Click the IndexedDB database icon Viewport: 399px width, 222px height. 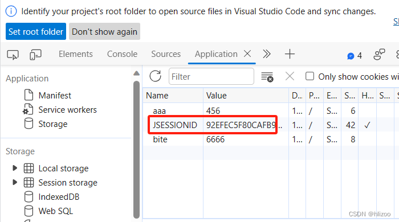(x=28, y=196)
